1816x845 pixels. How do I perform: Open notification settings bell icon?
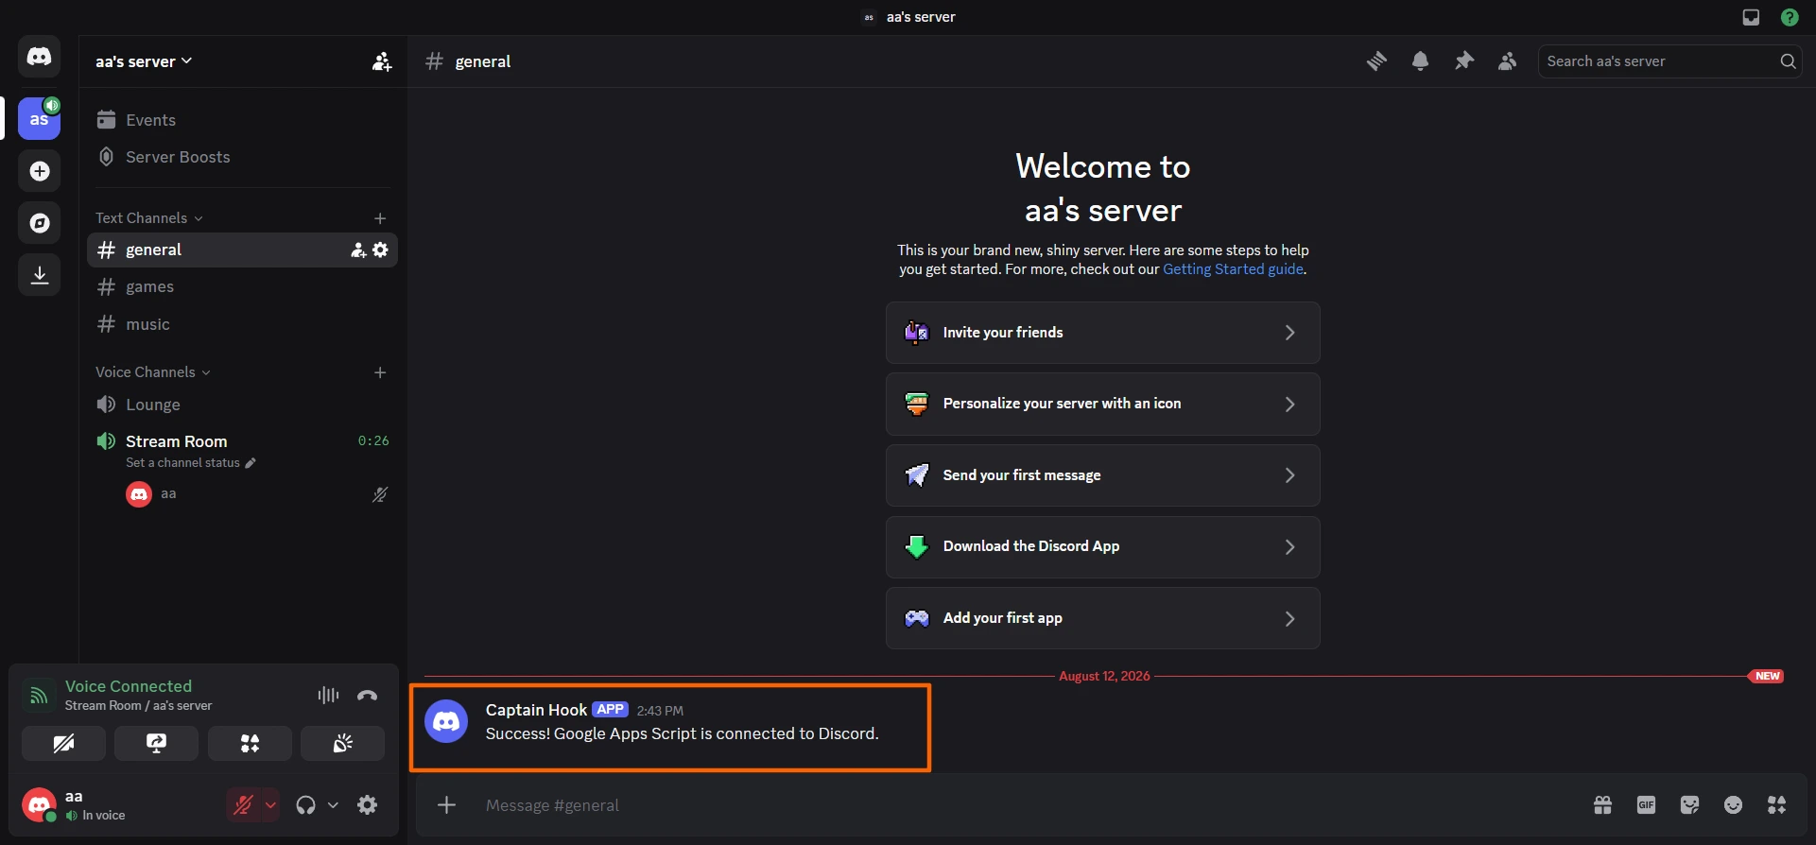1420,61
